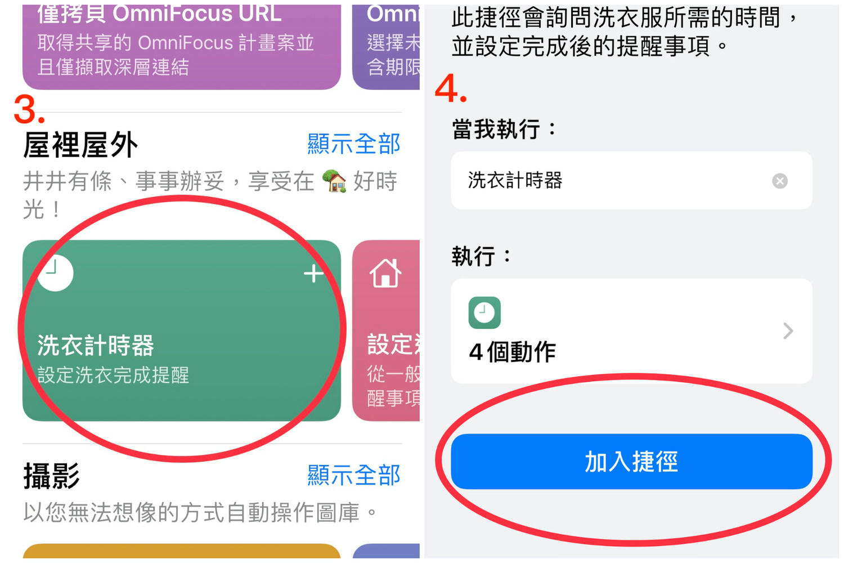Open the 洗衣計時器 green shortcut card
Image resolution: width=844 pixels, height=563 pixels.
tap(182, 330)
